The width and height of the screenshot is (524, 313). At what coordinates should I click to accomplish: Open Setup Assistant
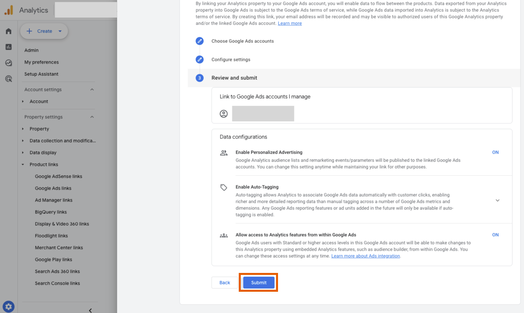click(41, 74)
